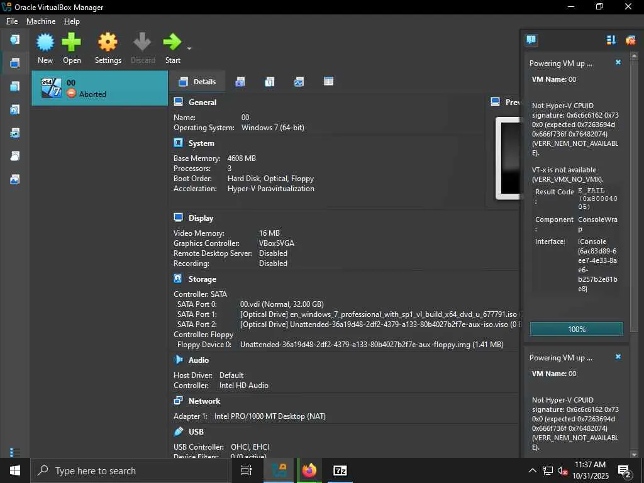The width and height of the screenshot is (644, 483).
Task: Click the green plus Open button
Action: (x=72, y=48)
